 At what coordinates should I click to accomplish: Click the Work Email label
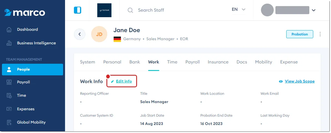pyautogui.click(x=270, y=94)
